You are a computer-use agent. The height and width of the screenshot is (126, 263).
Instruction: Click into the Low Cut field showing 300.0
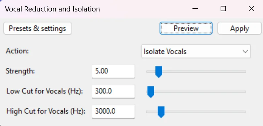click(113, 92)
